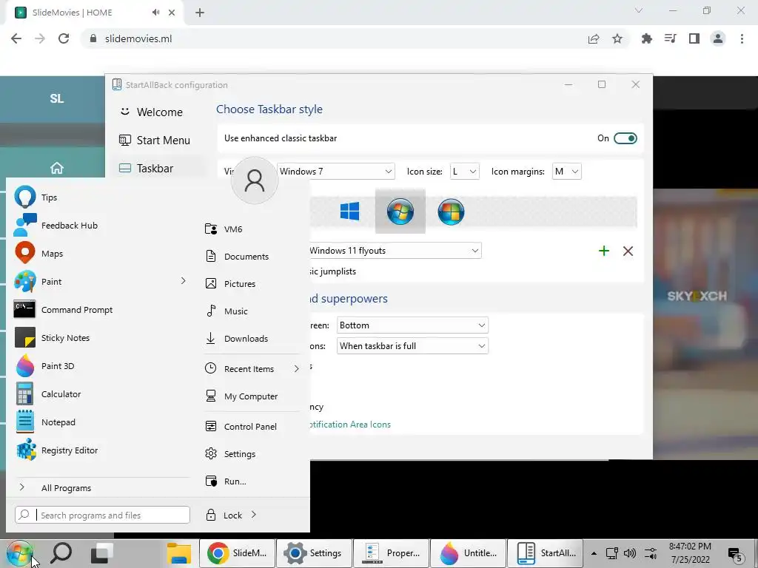Change taskbar location Bottom dropdown
This screenshot has width=758, height=568.
(412, 325)
